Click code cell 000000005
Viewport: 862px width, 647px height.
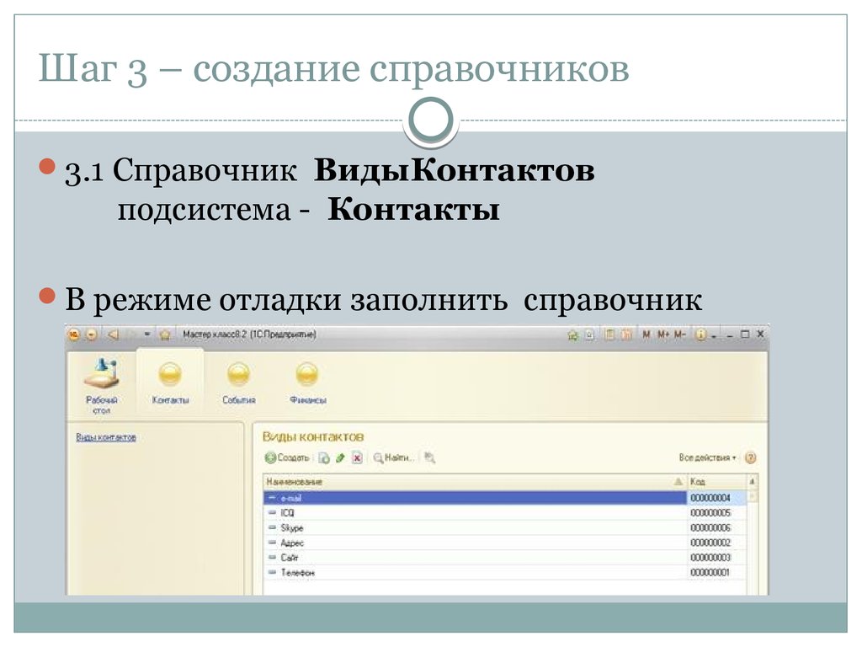pos(717,513)
